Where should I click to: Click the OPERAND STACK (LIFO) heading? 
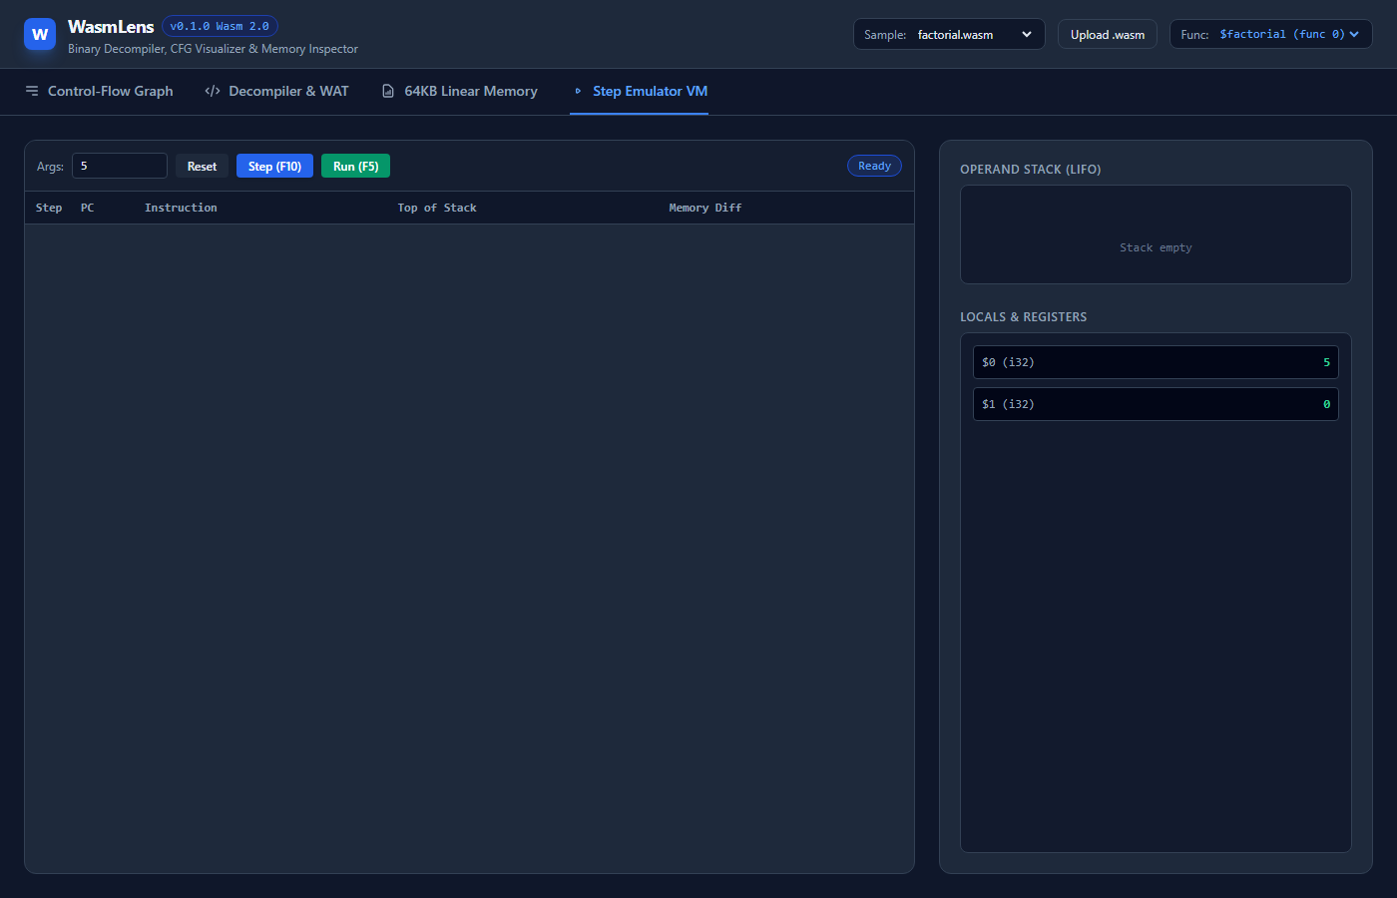tap(1031, 170)
